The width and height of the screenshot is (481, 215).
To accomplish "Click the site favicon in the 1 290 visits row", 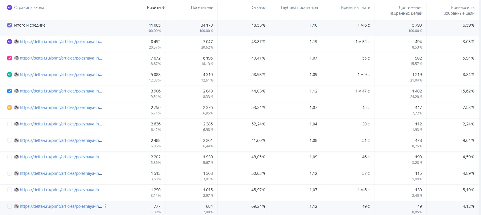I will [16, 190].
